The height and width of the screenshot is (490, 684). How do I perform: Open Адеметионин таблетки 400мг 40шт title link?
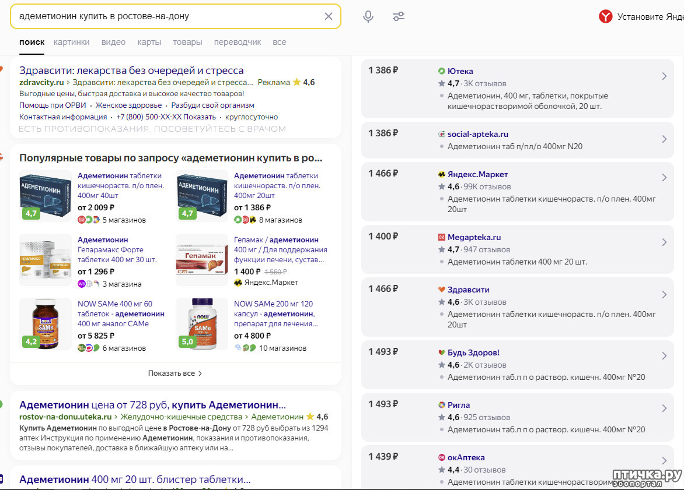click(x=121, y=185)
